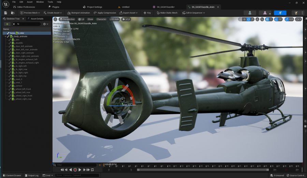This screenshot has height=178, width=307.
Task: Click the Browse to asset icon
Action: (x=12, y=13)
